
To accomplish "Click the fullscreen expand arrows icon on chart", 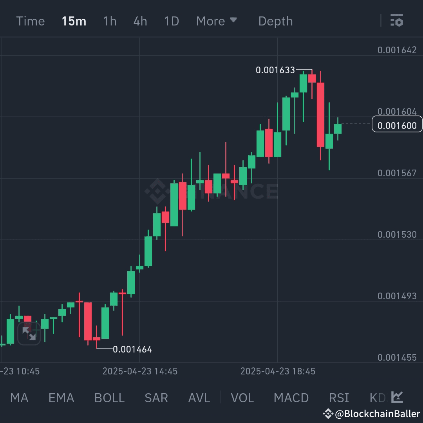I will 29,334.
